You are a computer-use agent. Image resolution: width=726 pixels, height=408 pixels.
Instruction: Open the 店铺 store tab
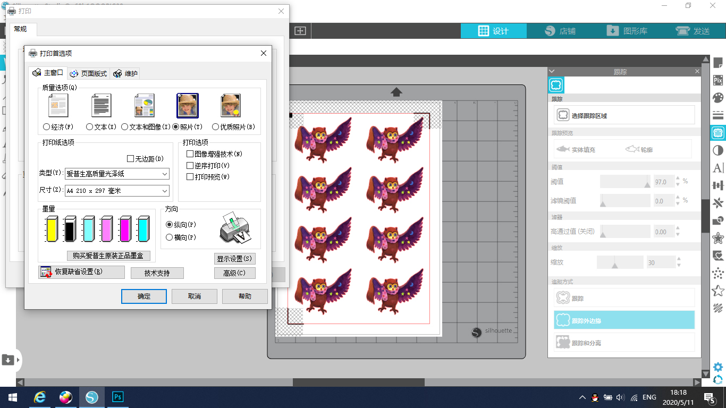560,31
